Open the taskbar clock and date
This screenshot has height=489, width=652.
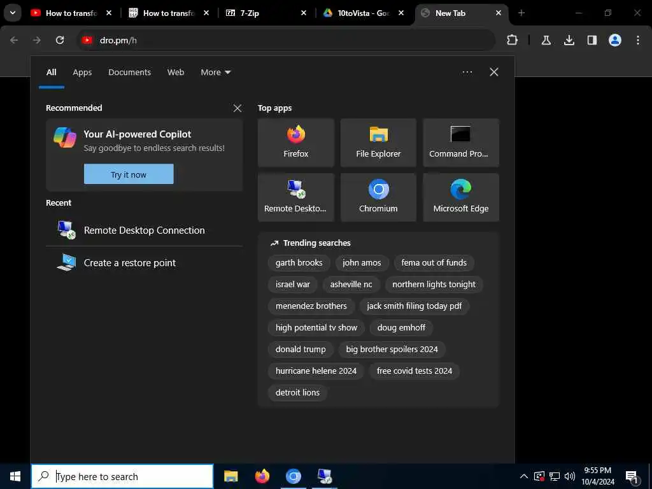tap(598, 476)
